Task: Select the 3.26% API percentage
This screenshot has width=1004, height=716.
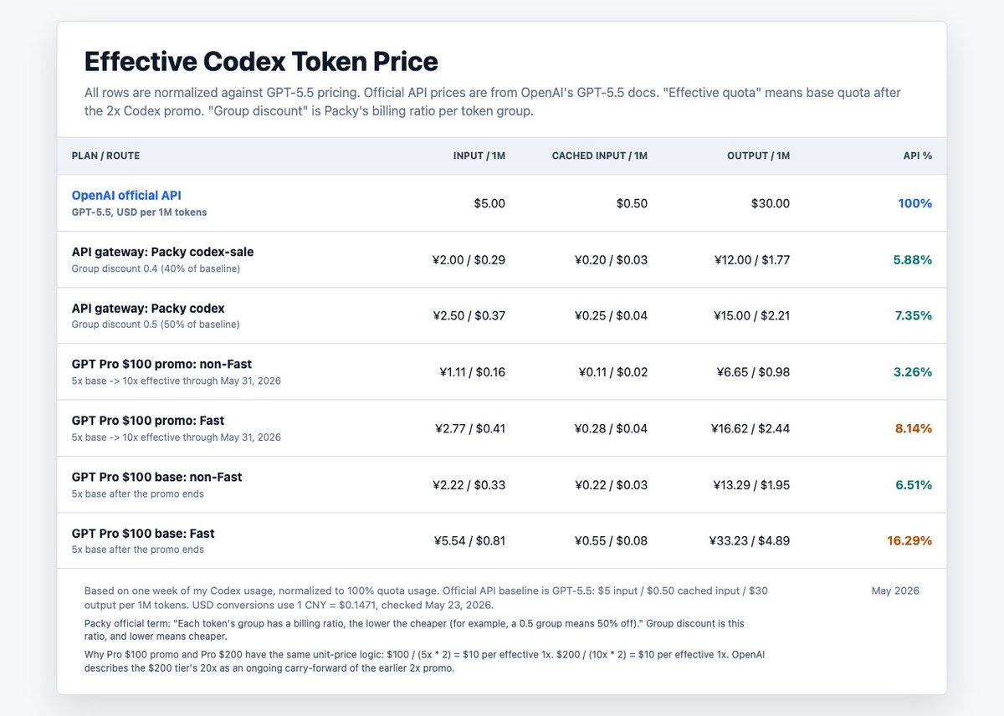Action: (x=913, y=372)
